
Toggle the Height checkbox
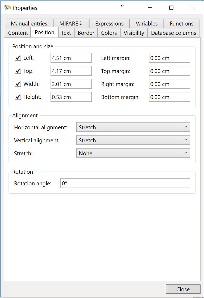pyautogui.click(x=18, y=97)
